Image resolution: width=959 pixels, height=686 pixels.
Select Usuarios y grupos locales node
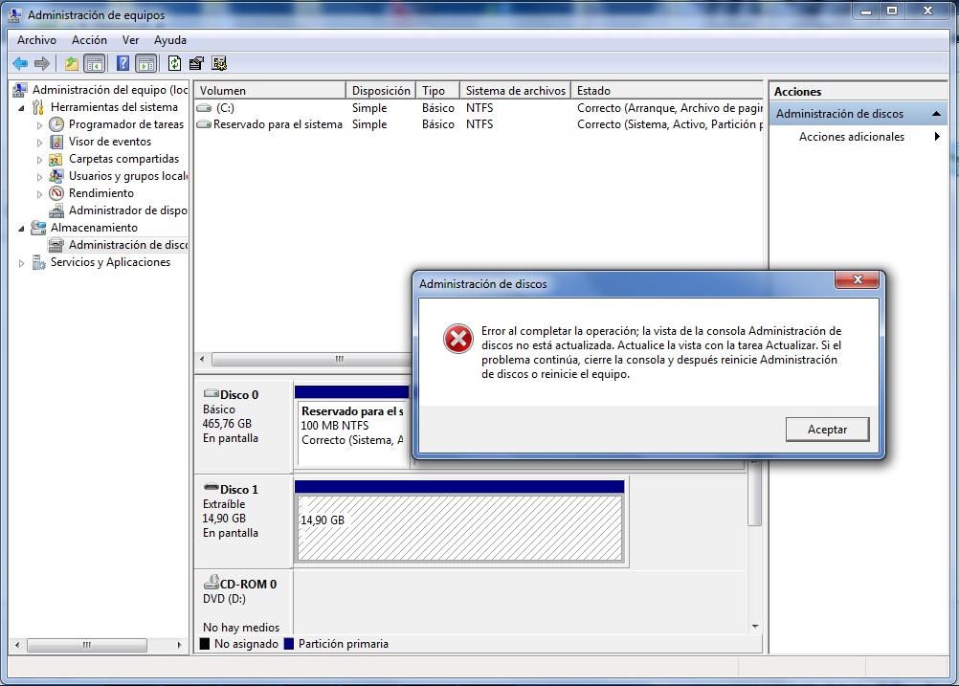click(128, 175)
